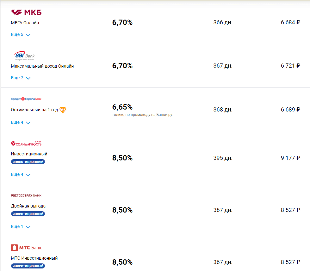Open the МТС Инвестиционный deposit

(x=34, y=258)
